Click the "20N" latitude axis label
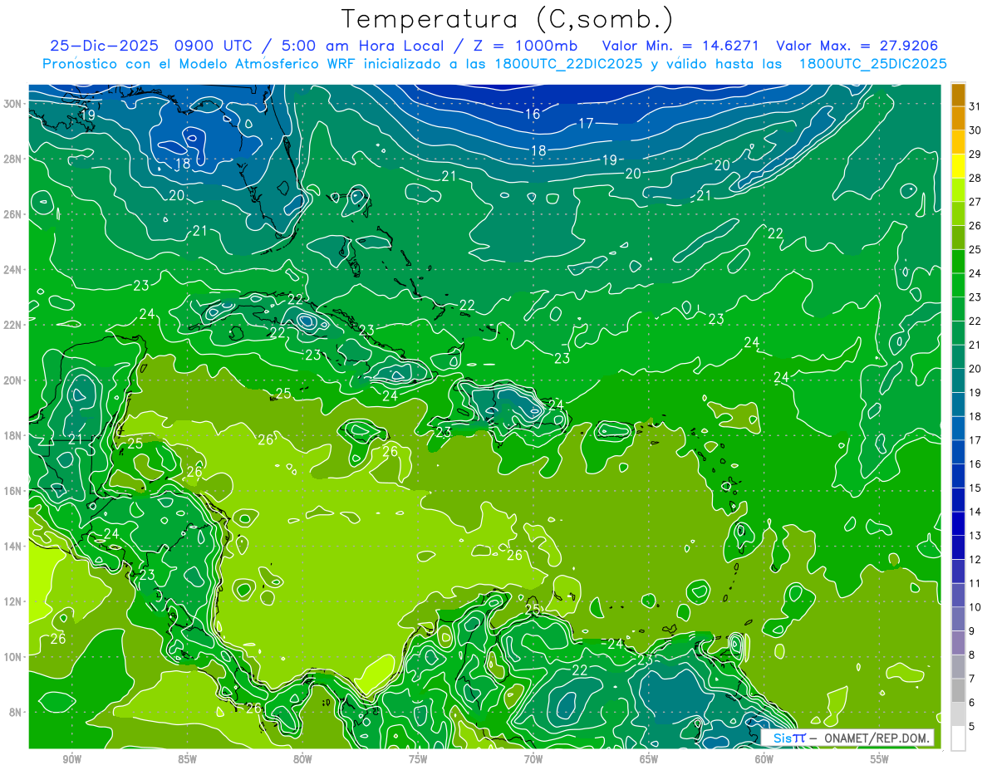The image size is (997, 770). tap(13, 380)
